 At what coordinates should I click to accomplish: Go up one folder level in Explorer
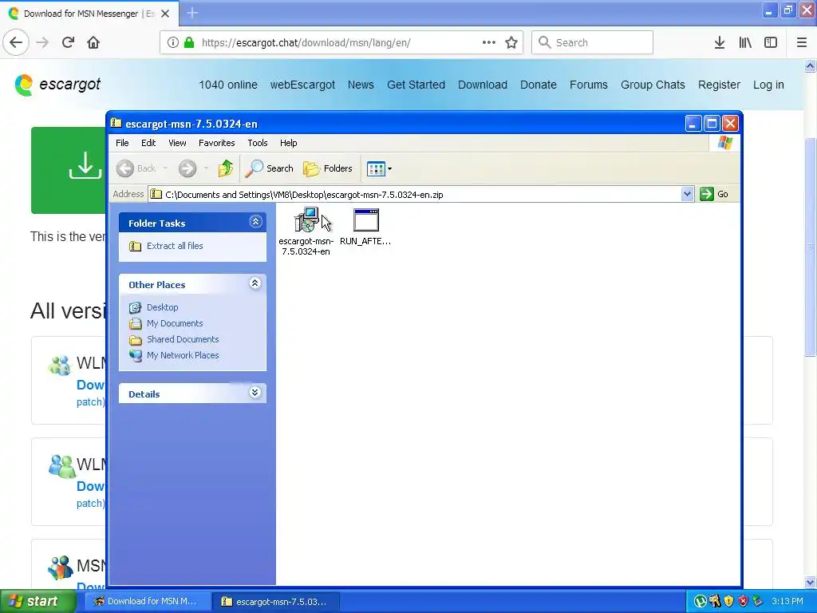coord(226,168)
